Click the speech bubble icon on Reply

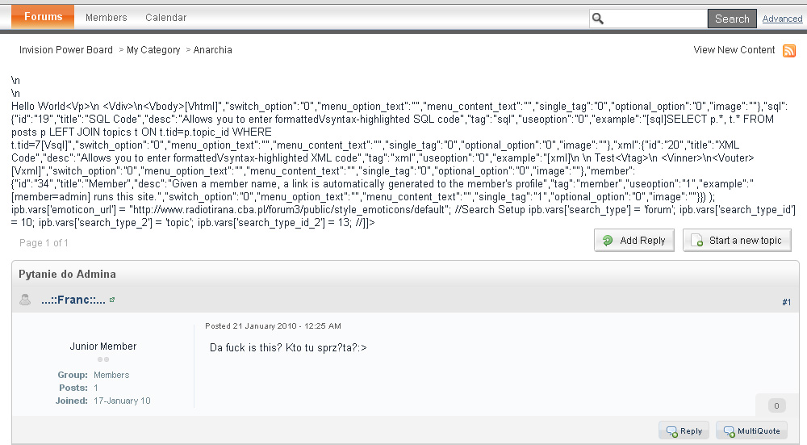670,431
